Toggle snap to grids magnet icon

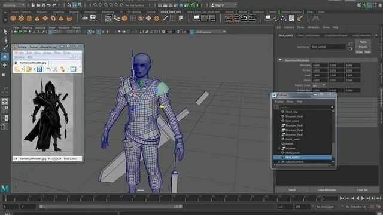pyautogui.click(x=95, y=5)
